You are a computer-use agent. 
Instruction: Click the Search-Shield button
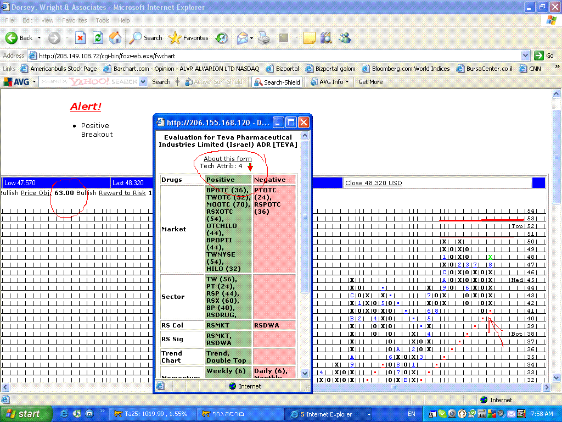pos(277,82)
